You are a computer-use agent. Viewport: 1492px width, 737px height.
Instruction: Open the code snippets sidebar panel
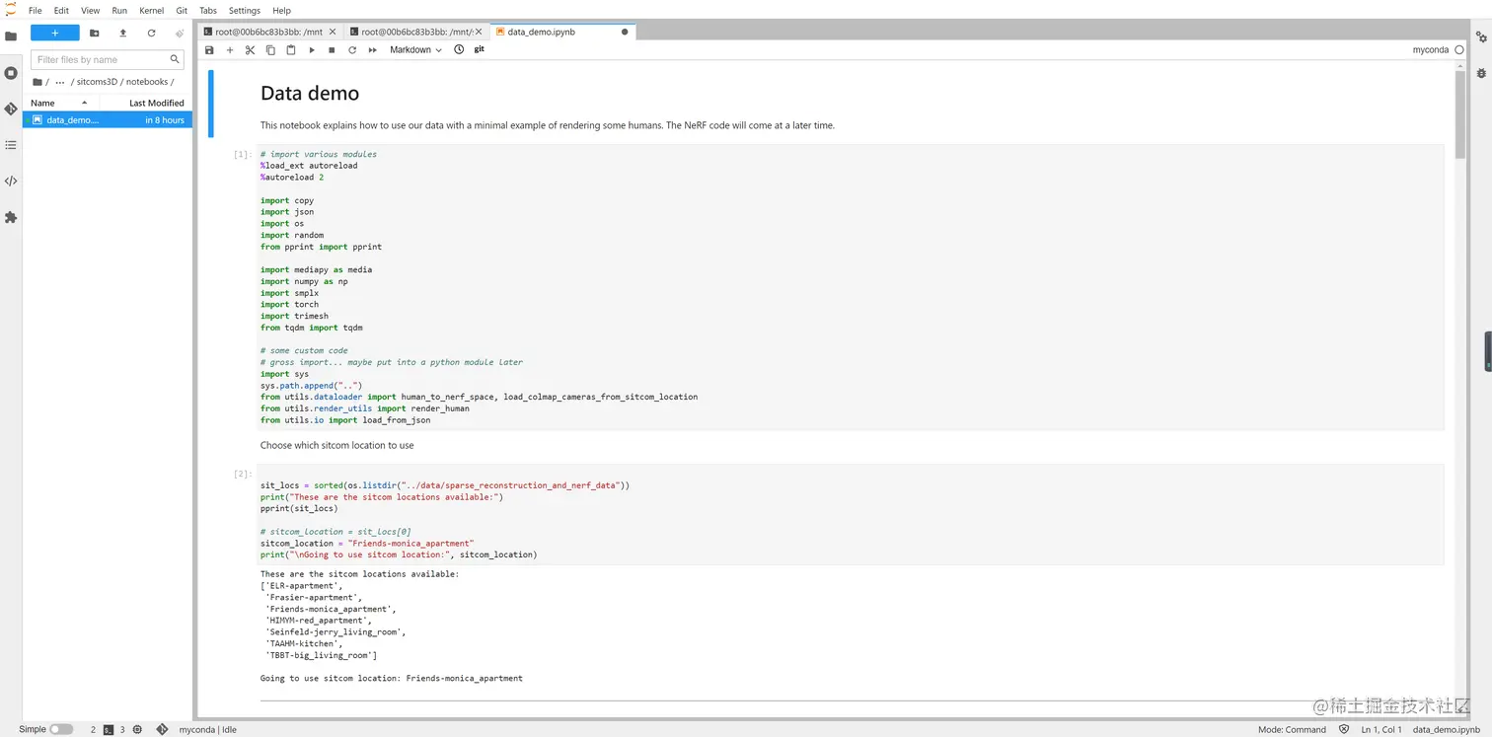coord(11,181)
